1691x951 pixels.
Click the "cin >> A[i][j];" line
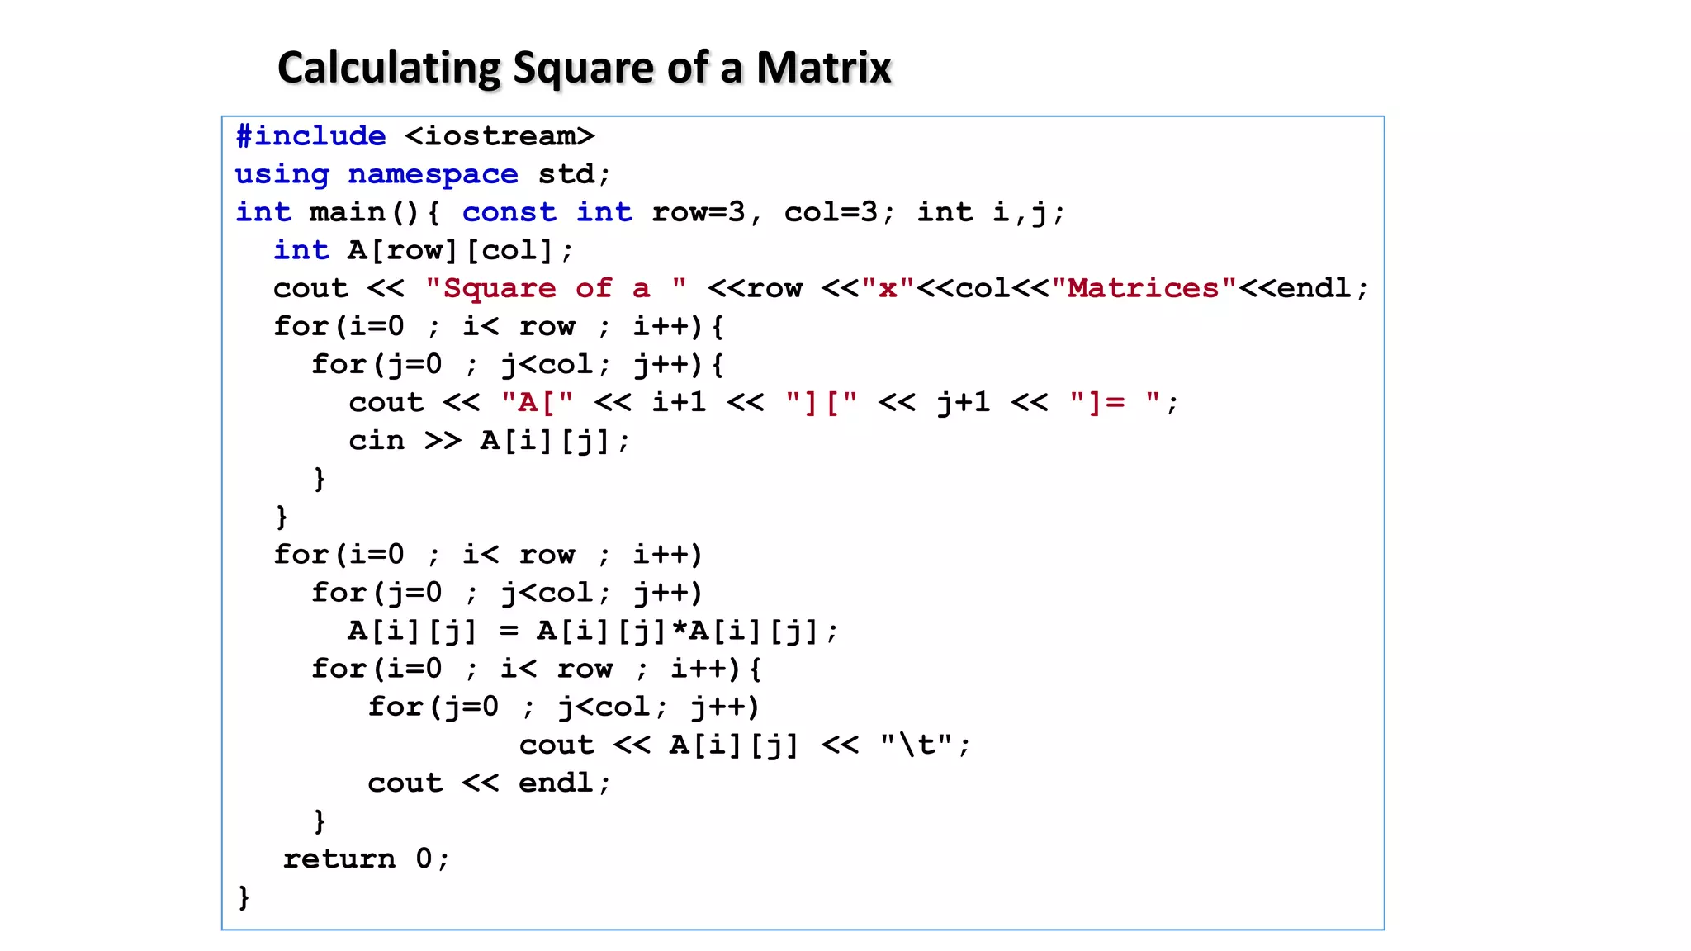(x=489, y=440)
